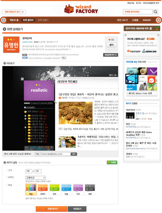The width and height of the screenshot is (162, 213).
Task: Open the 명언 widget link
Action: coord(128,124)
